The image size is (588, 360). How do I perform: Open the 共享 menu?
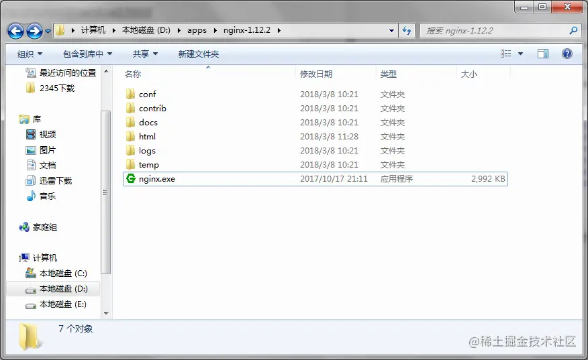point(145,54)
